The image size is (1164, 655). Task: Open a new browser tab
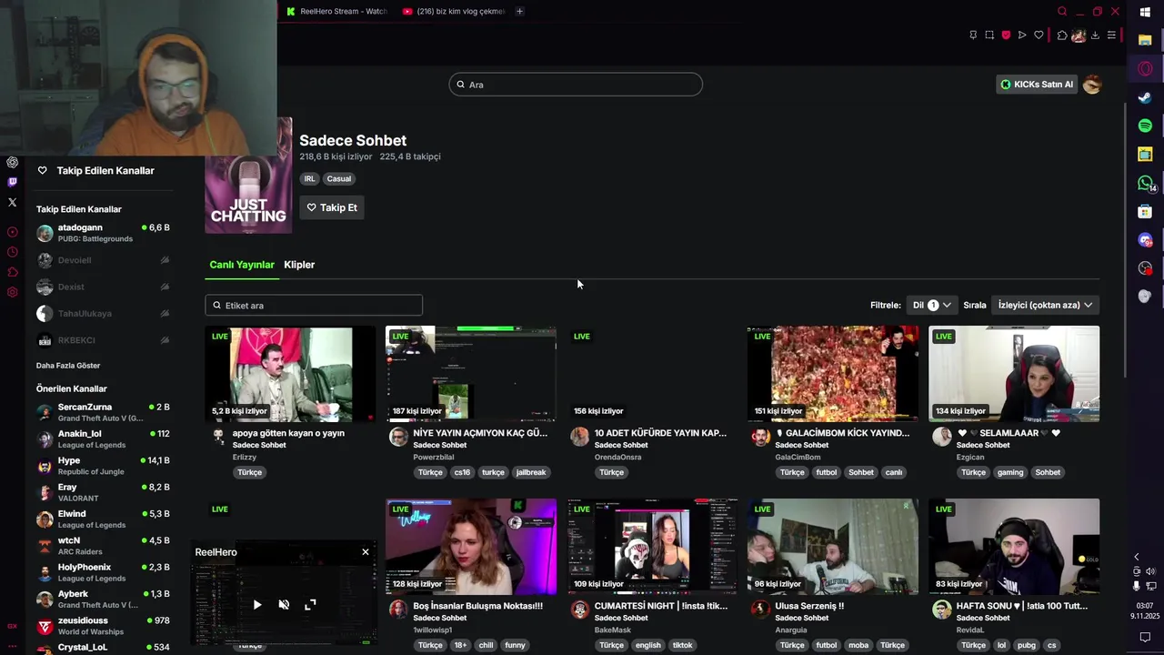pyautogui.click(x=519, y=11)
